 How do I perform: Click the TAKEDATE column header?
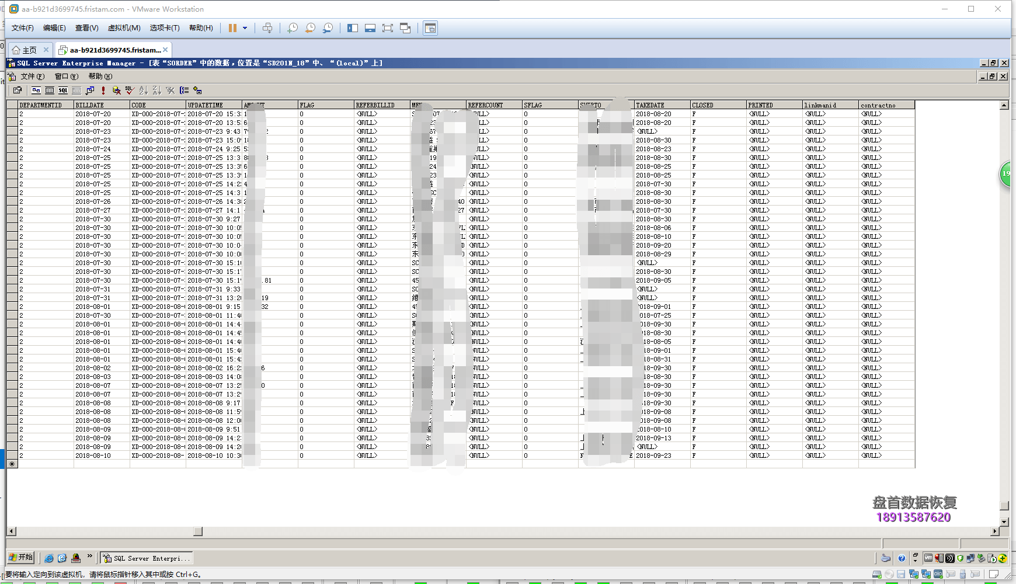pos(662,105)
